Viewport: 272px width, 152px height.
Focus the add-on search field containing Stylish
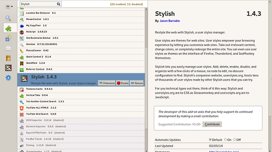pos(40,4)
